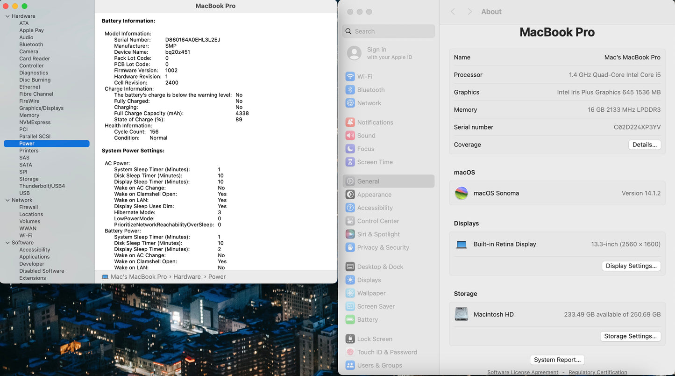This screenshot has width=675, height=376.
Task: Click the Coverage Details... button
Action: pos(644,145)
